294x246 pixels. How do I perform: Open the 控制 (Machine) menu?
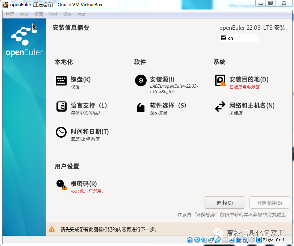tap(24, 14)
